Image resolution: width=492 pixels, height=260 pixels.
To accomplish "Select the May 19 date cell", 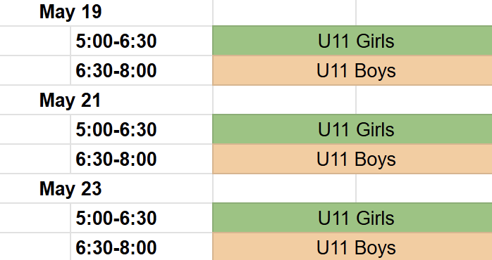I will (106, 13).
